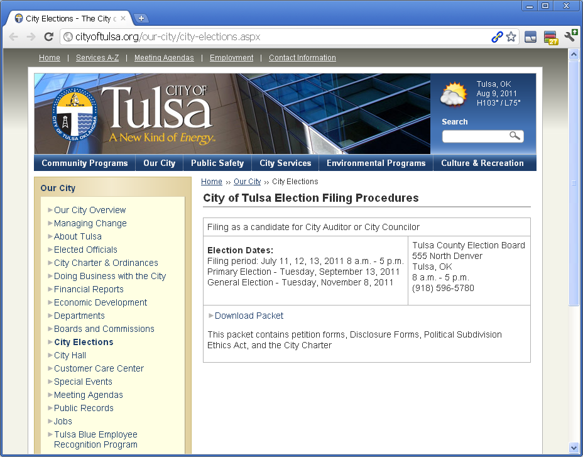Click the address bar URL field

point(276,37)
